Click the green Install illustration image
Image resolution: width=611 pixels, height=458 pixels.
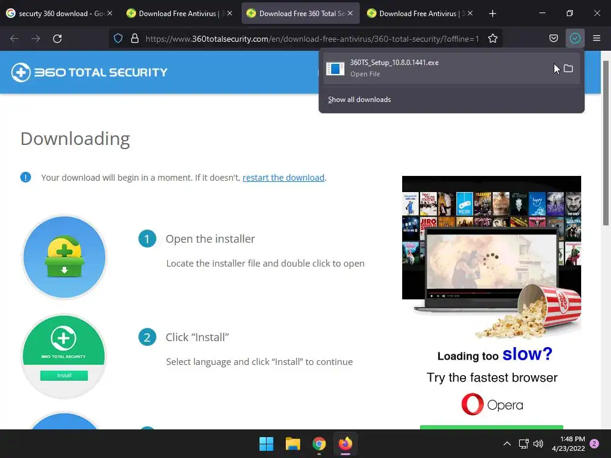click(x=64, y=356)
